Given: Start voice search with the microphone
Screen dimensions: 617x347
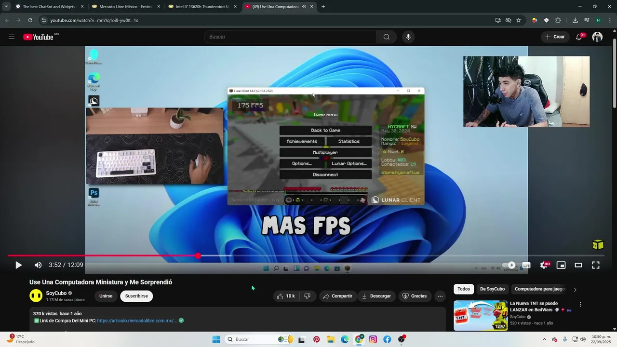Looking at the screenshot, I should [x=408, y=37].
